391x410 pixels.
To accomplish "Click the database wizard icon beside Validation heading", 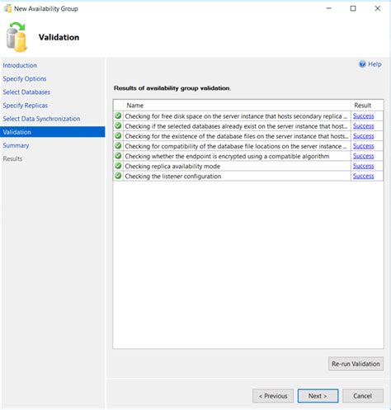I will [16, 37].
